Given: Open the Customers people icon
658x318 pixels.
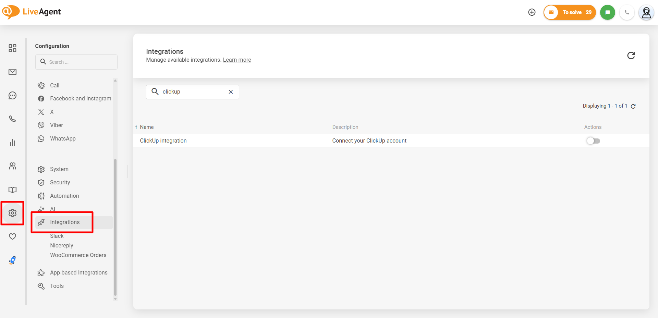Looking at the screenshot, I should pyautogui.click(x=12, y=166).
